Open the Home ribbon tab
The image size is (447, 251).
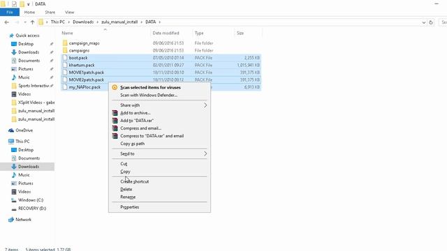tap(29, 13)
